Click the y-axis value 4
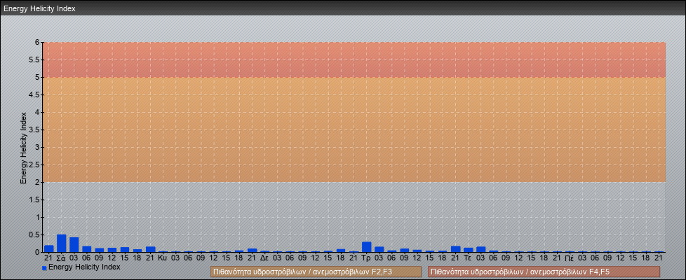This screenshot has width=686, height=280. point(37,112)
